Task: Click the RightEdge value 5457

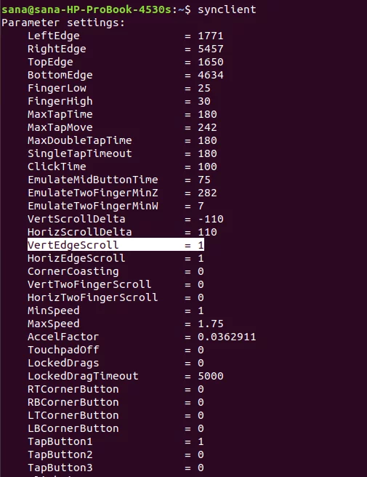Action: pos(211,49)
